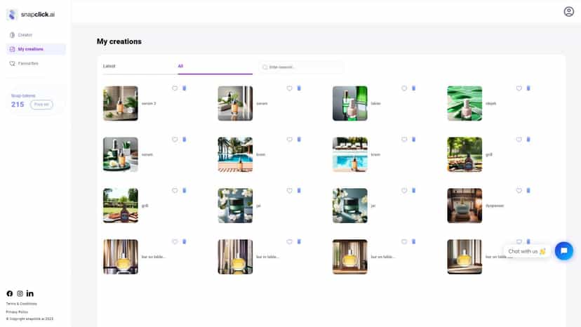
Task: Delete the krem creation with palm trees
Action: click(x=299, y=140)
